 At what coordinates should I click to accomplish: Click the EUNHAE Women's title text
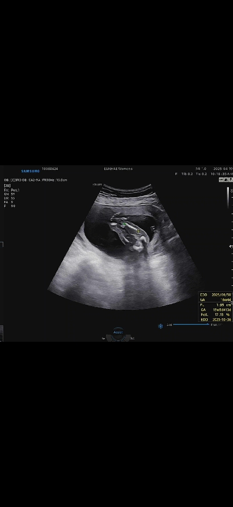[x=118, y=169]
